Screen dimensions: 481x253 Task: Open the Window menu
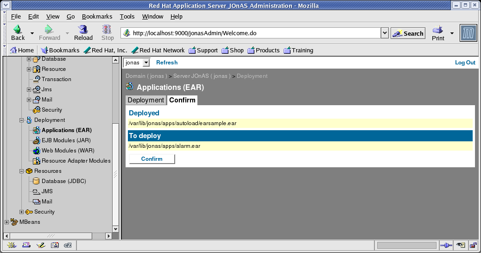(x=152, y=17)
